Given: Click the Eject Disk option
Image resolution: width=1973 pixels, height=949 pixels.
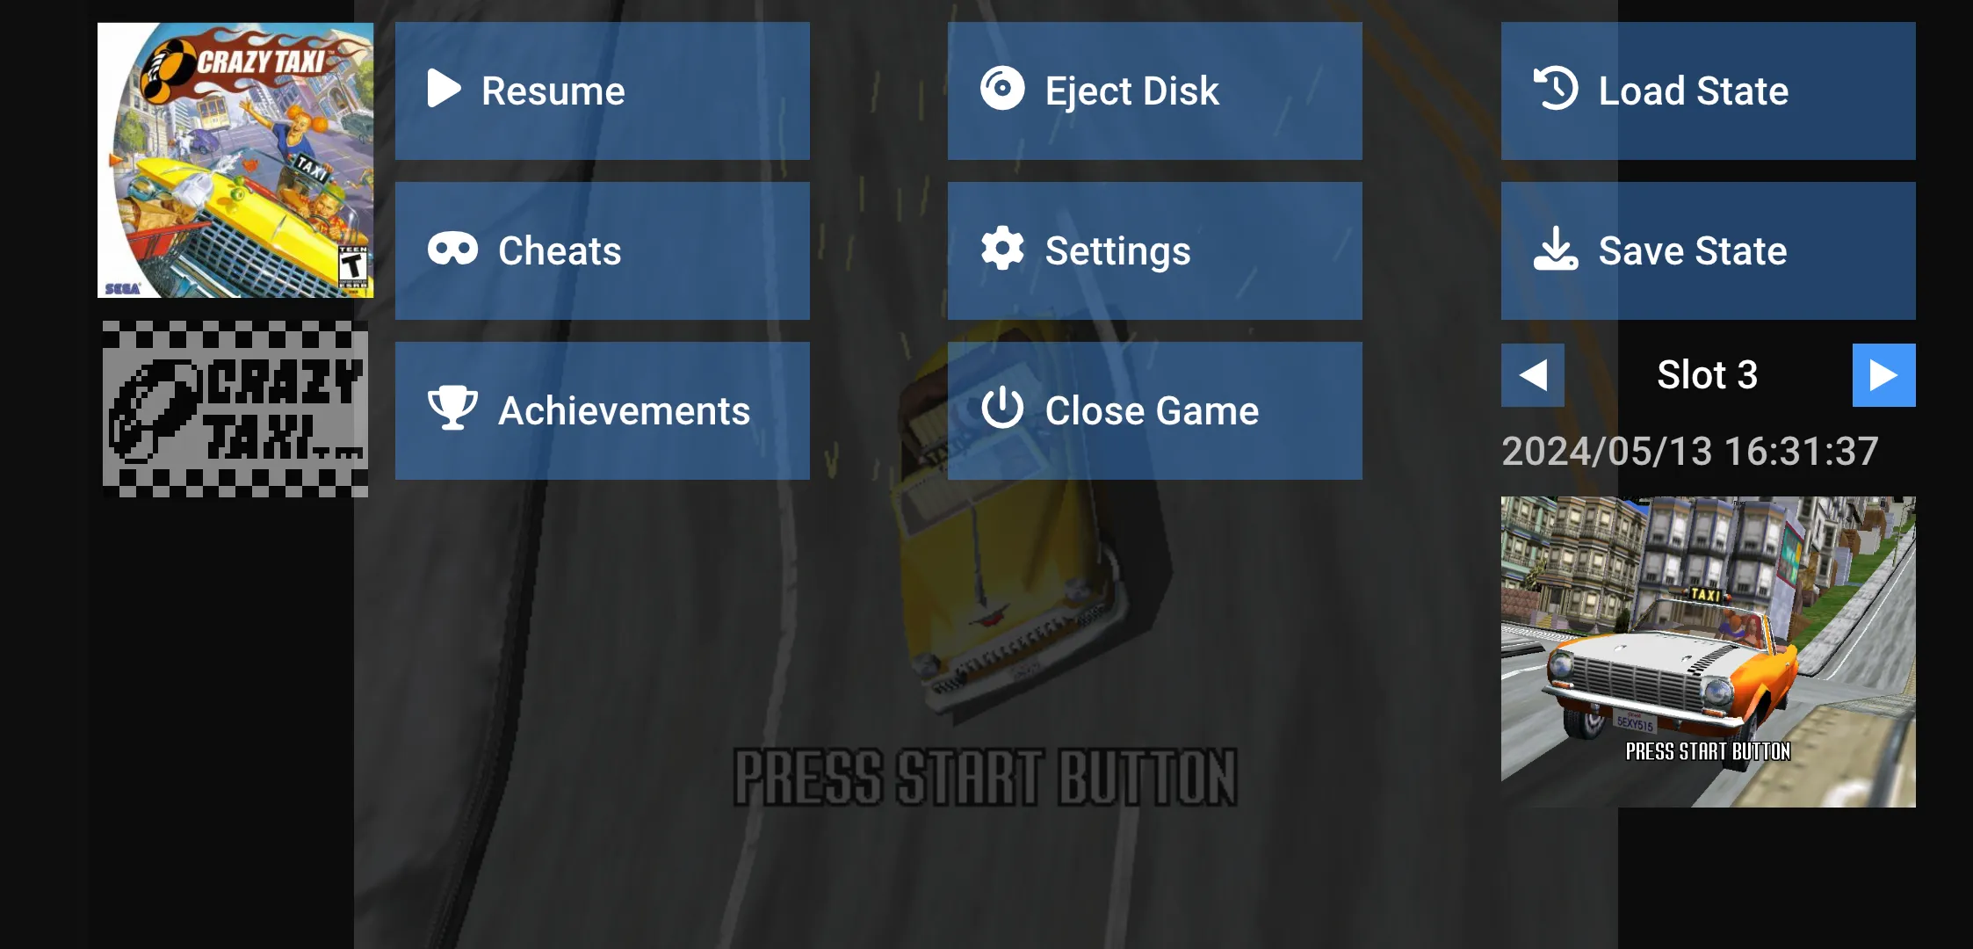Looking at the screenshot, I should [1154, 90].
